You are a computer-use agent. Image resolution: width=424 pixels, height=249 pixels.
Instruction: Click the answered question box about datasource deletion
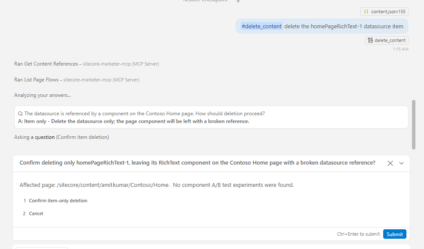(x=211, y=117)
